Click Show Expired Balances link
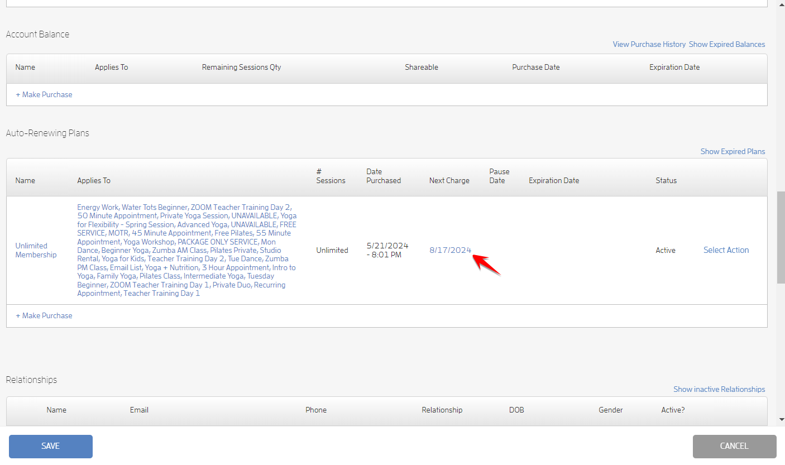 pyautogui.click(x=727, y=44)
